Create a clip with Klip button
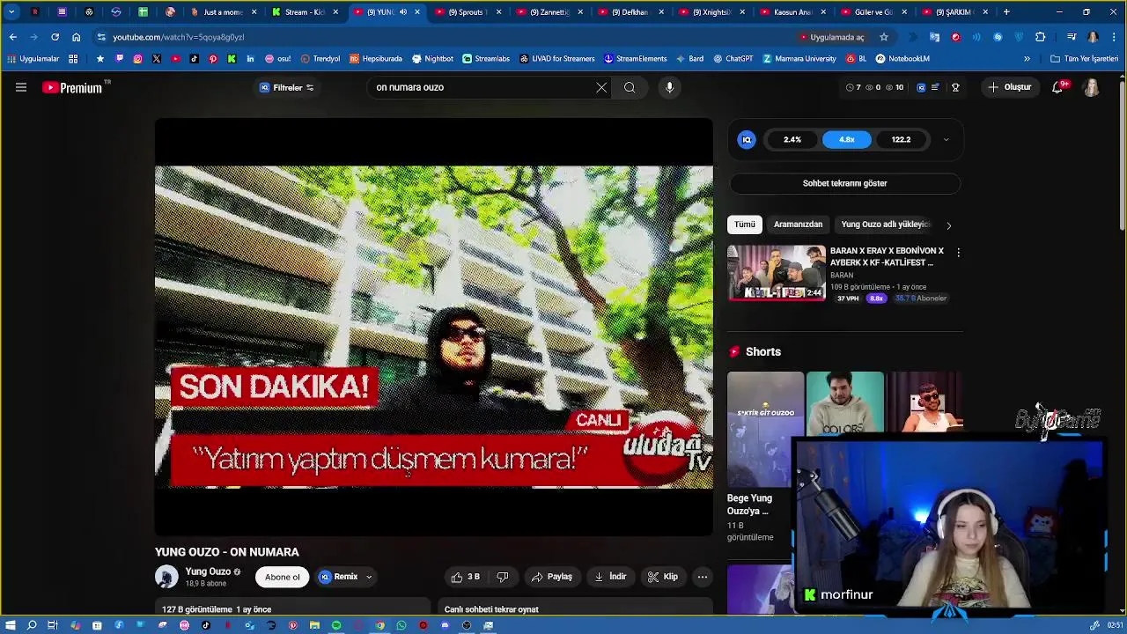The image size is (1127, 634). (x=663, y=577)
